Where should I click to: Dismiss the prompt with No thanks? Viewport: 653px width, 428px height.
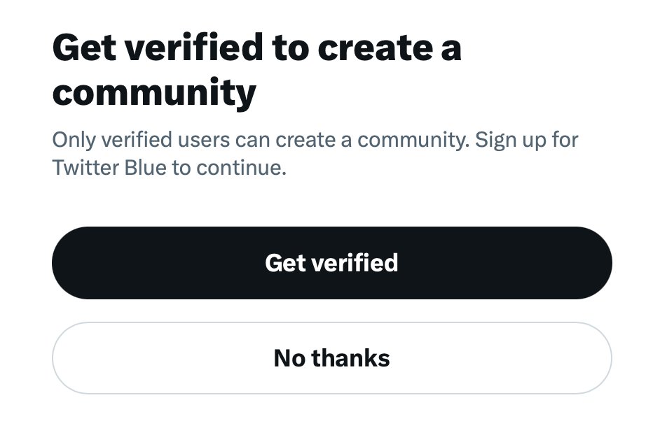(331, 358)
